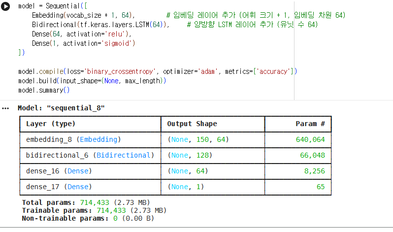Click the Dense sigmoid activation line
Image resolution: width=393 pixels, height=232 pixels.
tap(83, 43)
